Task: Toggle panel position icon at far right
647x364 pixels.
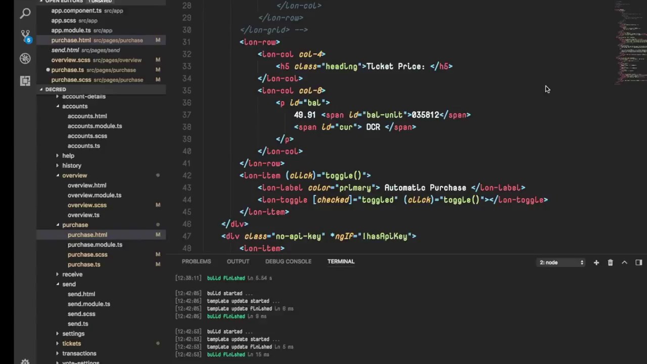Action: [638, 262]
